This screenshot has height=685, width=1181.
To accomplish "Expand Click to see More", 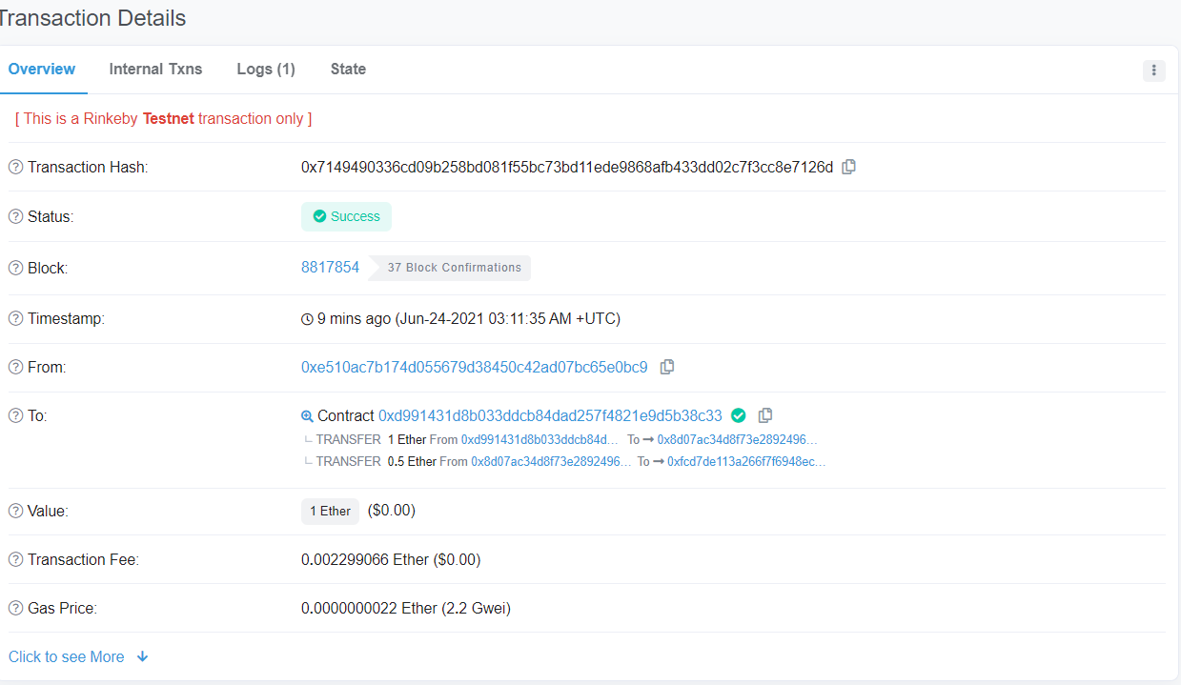I will [78, 657].
